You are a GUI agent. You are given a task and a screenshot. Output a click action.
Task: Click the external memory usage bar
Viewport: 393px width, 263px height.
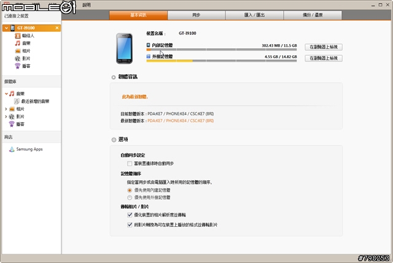tap(222, 61)
